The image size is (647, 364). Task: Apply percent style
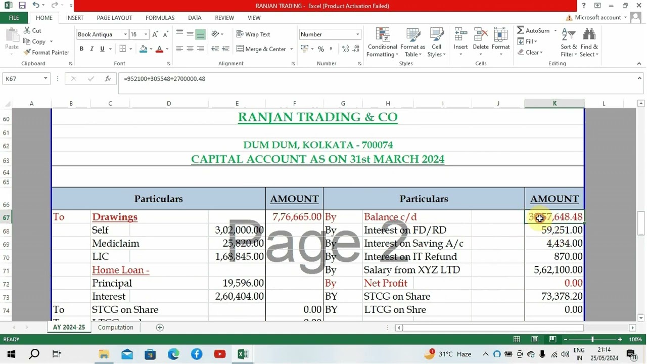(x=320, y=49)
